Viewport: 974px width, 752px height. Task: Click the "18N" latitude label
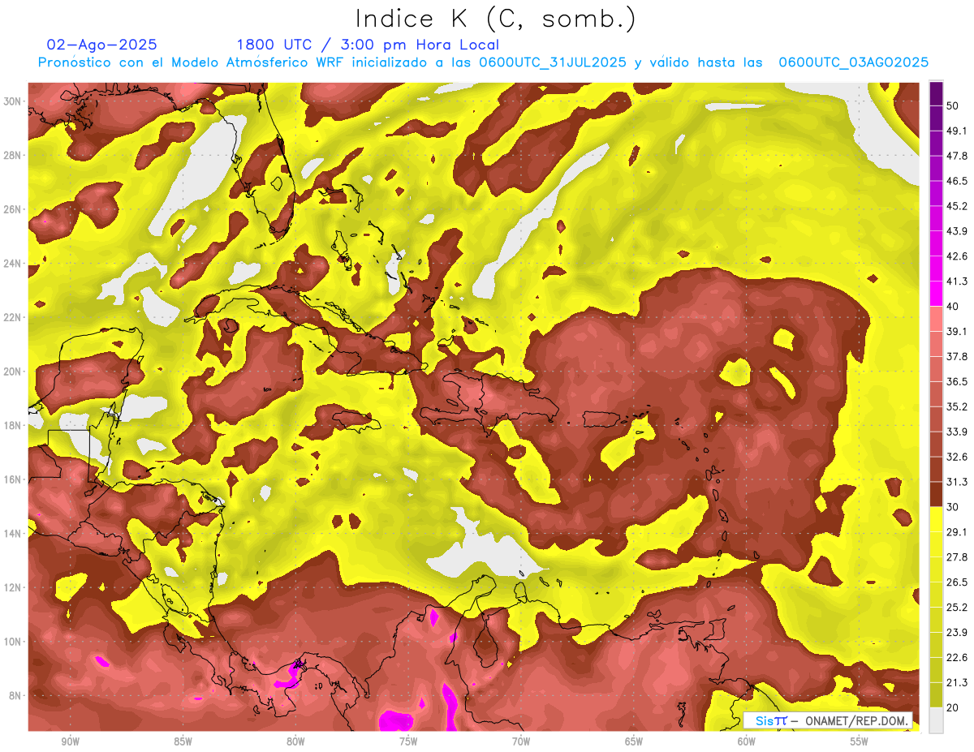(14, 425)
